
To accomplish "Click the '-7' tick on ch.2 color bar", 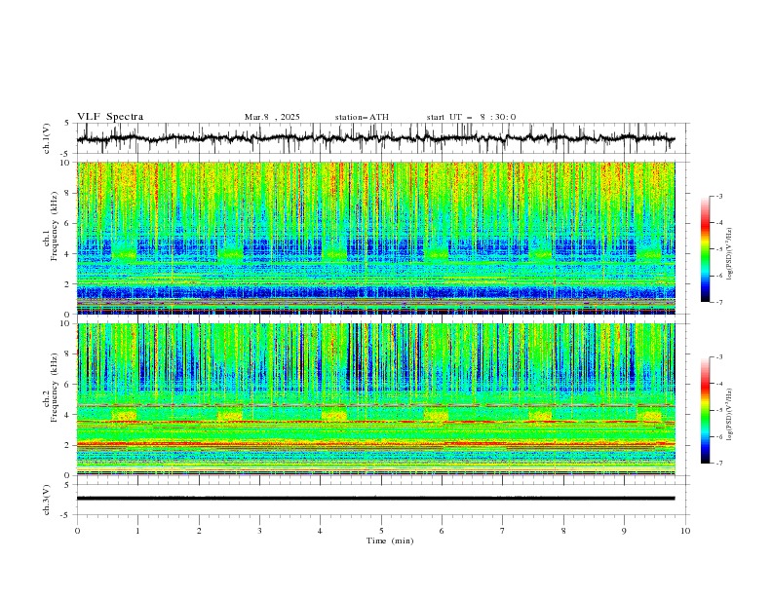I will [718, 464].
